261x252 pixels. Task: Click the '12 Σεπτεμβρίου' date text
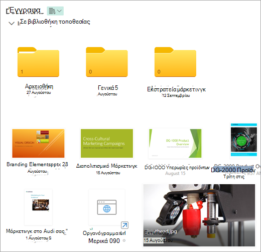point(176,95)
